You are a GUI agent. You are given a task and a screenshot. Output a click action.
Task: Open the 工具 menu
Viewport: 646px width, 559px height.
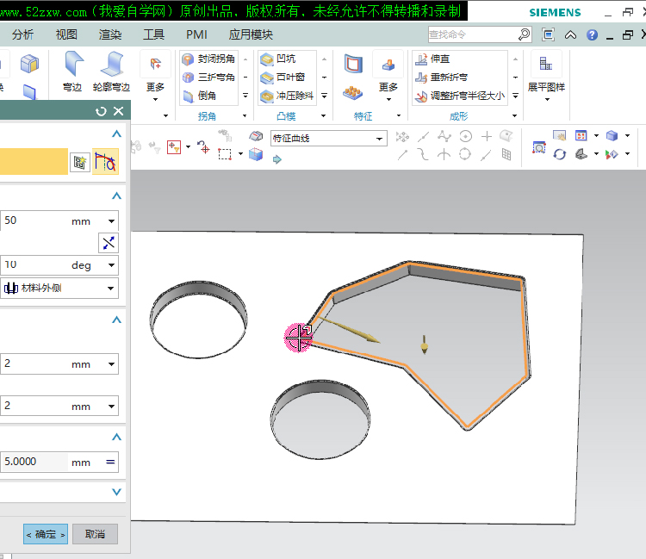153,34
